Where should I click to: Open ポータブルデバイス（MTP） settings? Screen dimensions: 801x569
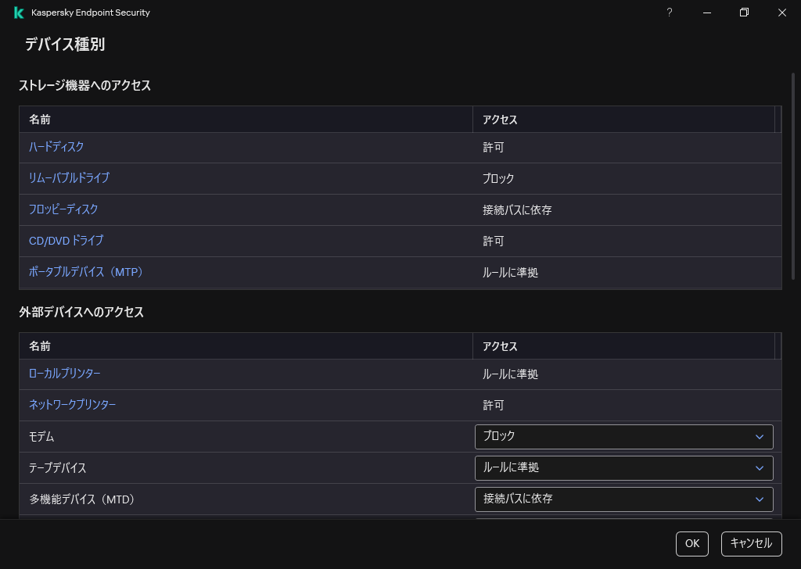[85, 272]
